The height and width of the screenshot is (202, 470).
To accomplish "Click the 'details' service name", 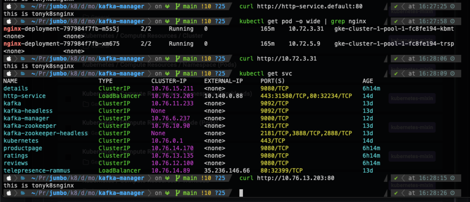I will pyautogui.click(x=16, y=88).
